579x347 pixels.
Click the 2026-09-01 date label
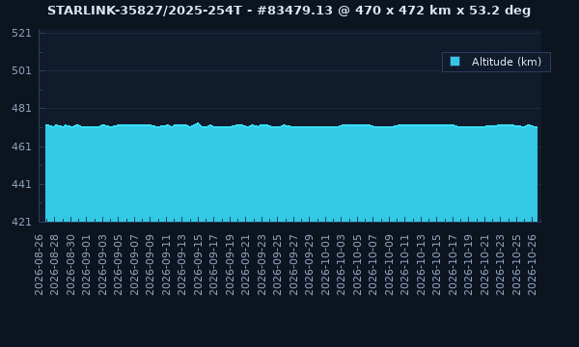(86, 264)
